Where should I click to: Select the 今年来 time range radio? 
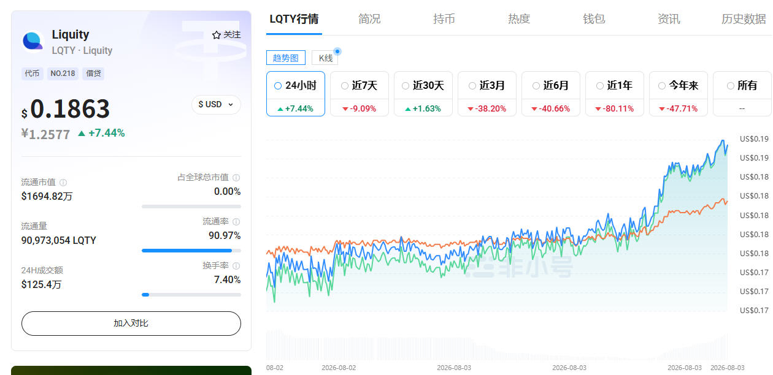[661, 86]
